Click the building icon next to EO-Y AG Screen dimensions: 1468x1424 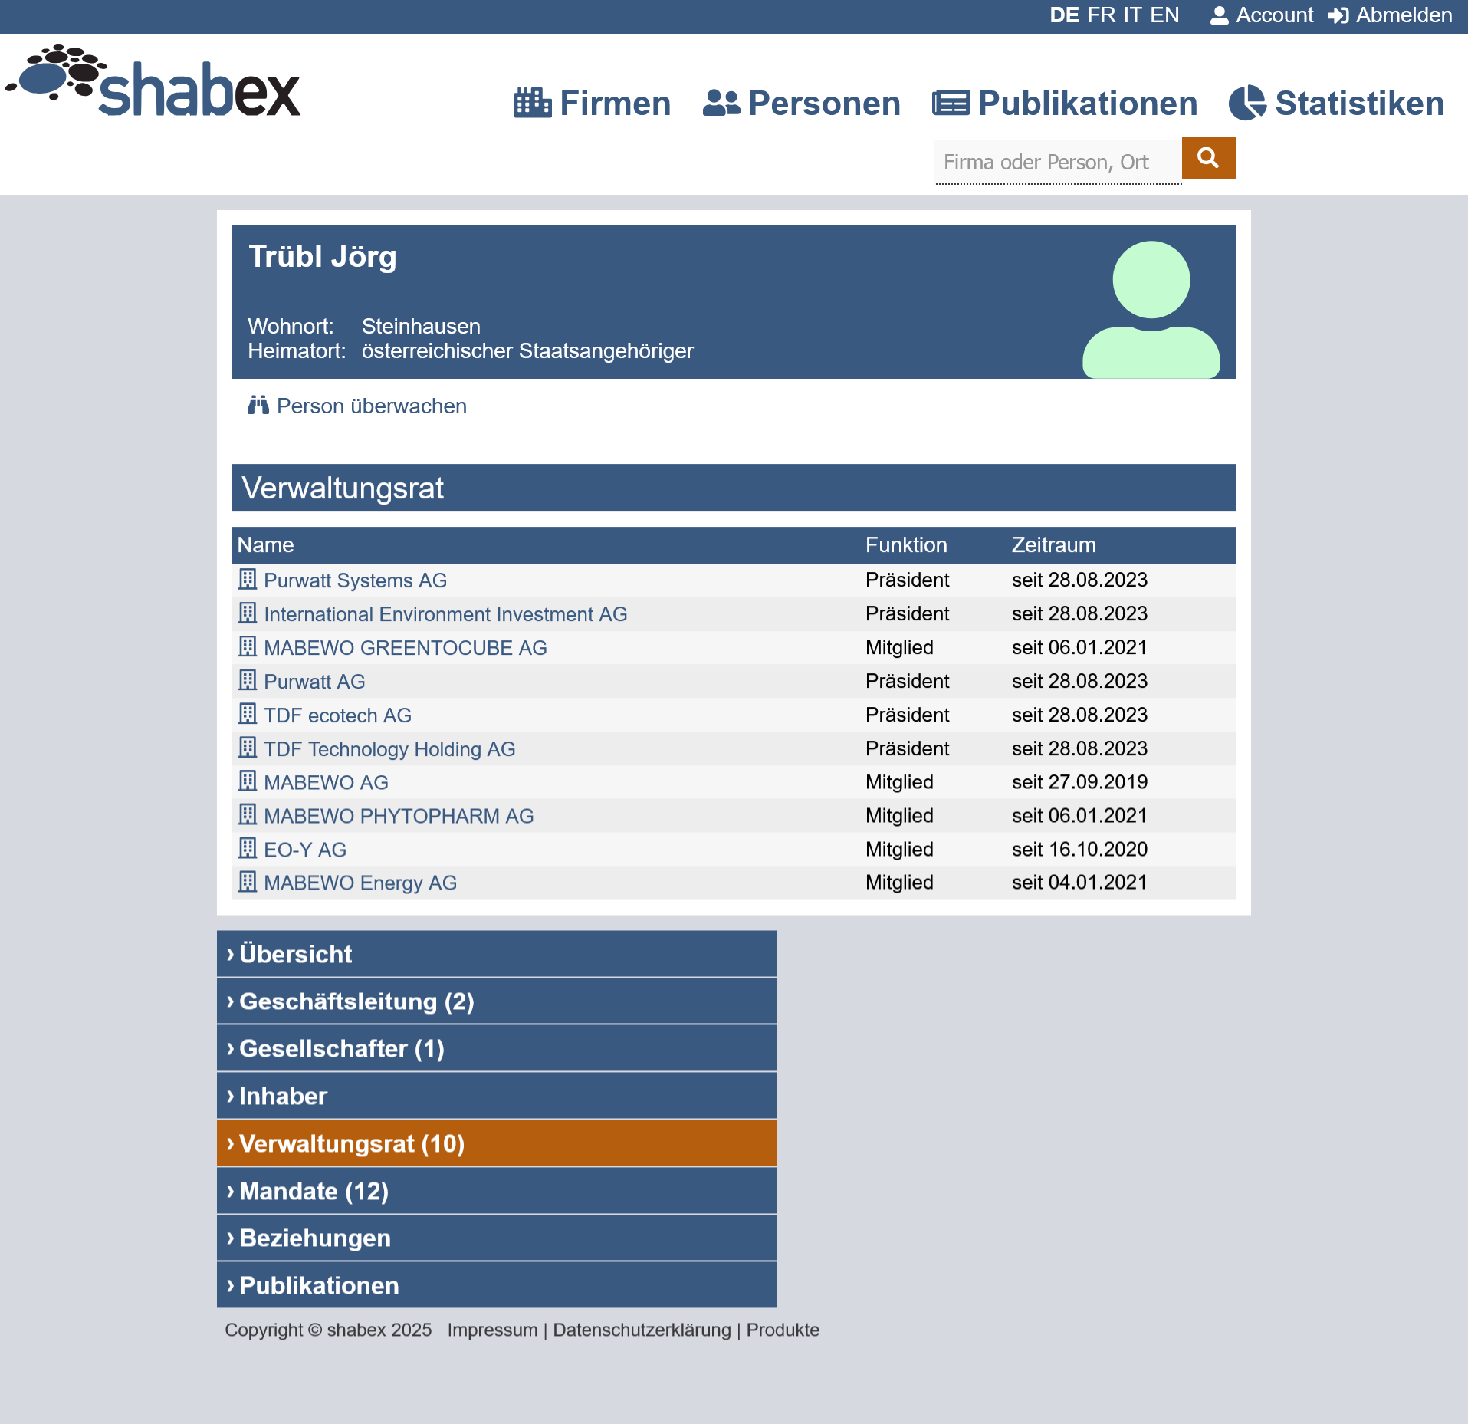(x=247, y=848)
